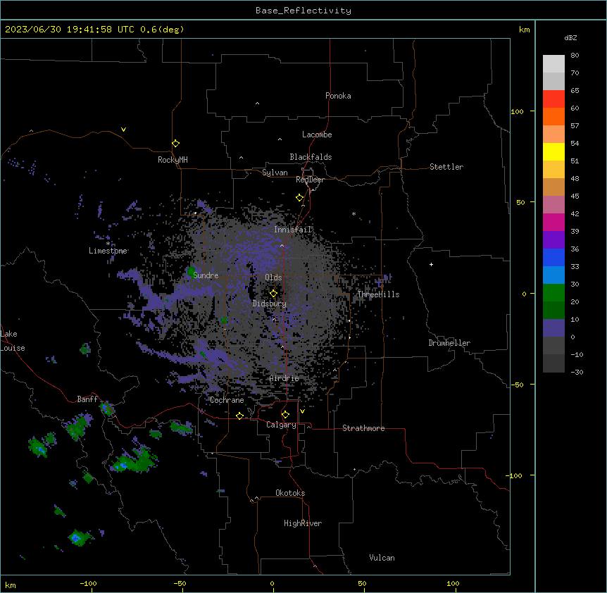Click the yellow diamond marker south of RedDeer
The height and width of the screenshot is (593, 607).
(x=300, y=198)
